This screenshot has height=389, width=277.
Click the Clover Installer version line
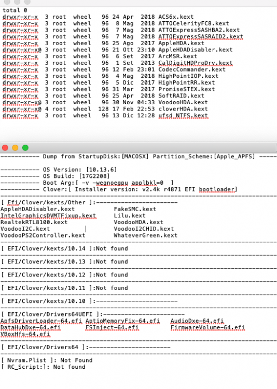click(x=140, y=189)
